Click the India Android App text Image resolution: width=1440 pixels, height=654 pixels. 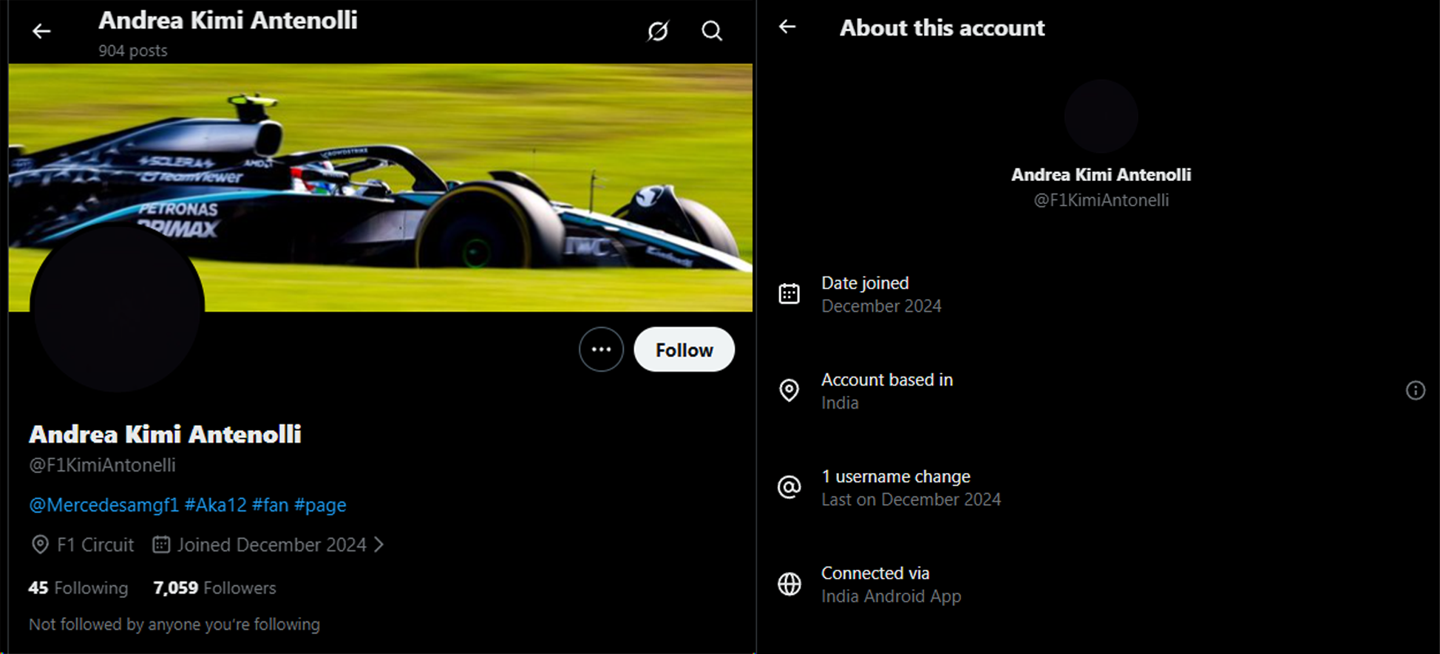[891, 596]
